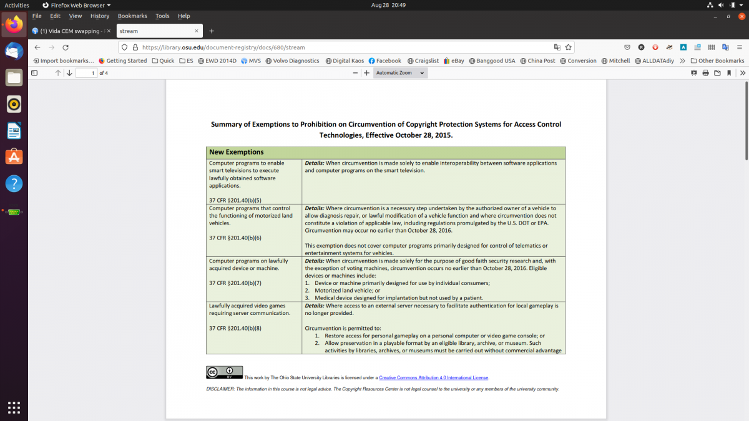Open presentation mode in the PDF viewer
The width and height of the screenshot is (749, 421).
pos(693,72)
